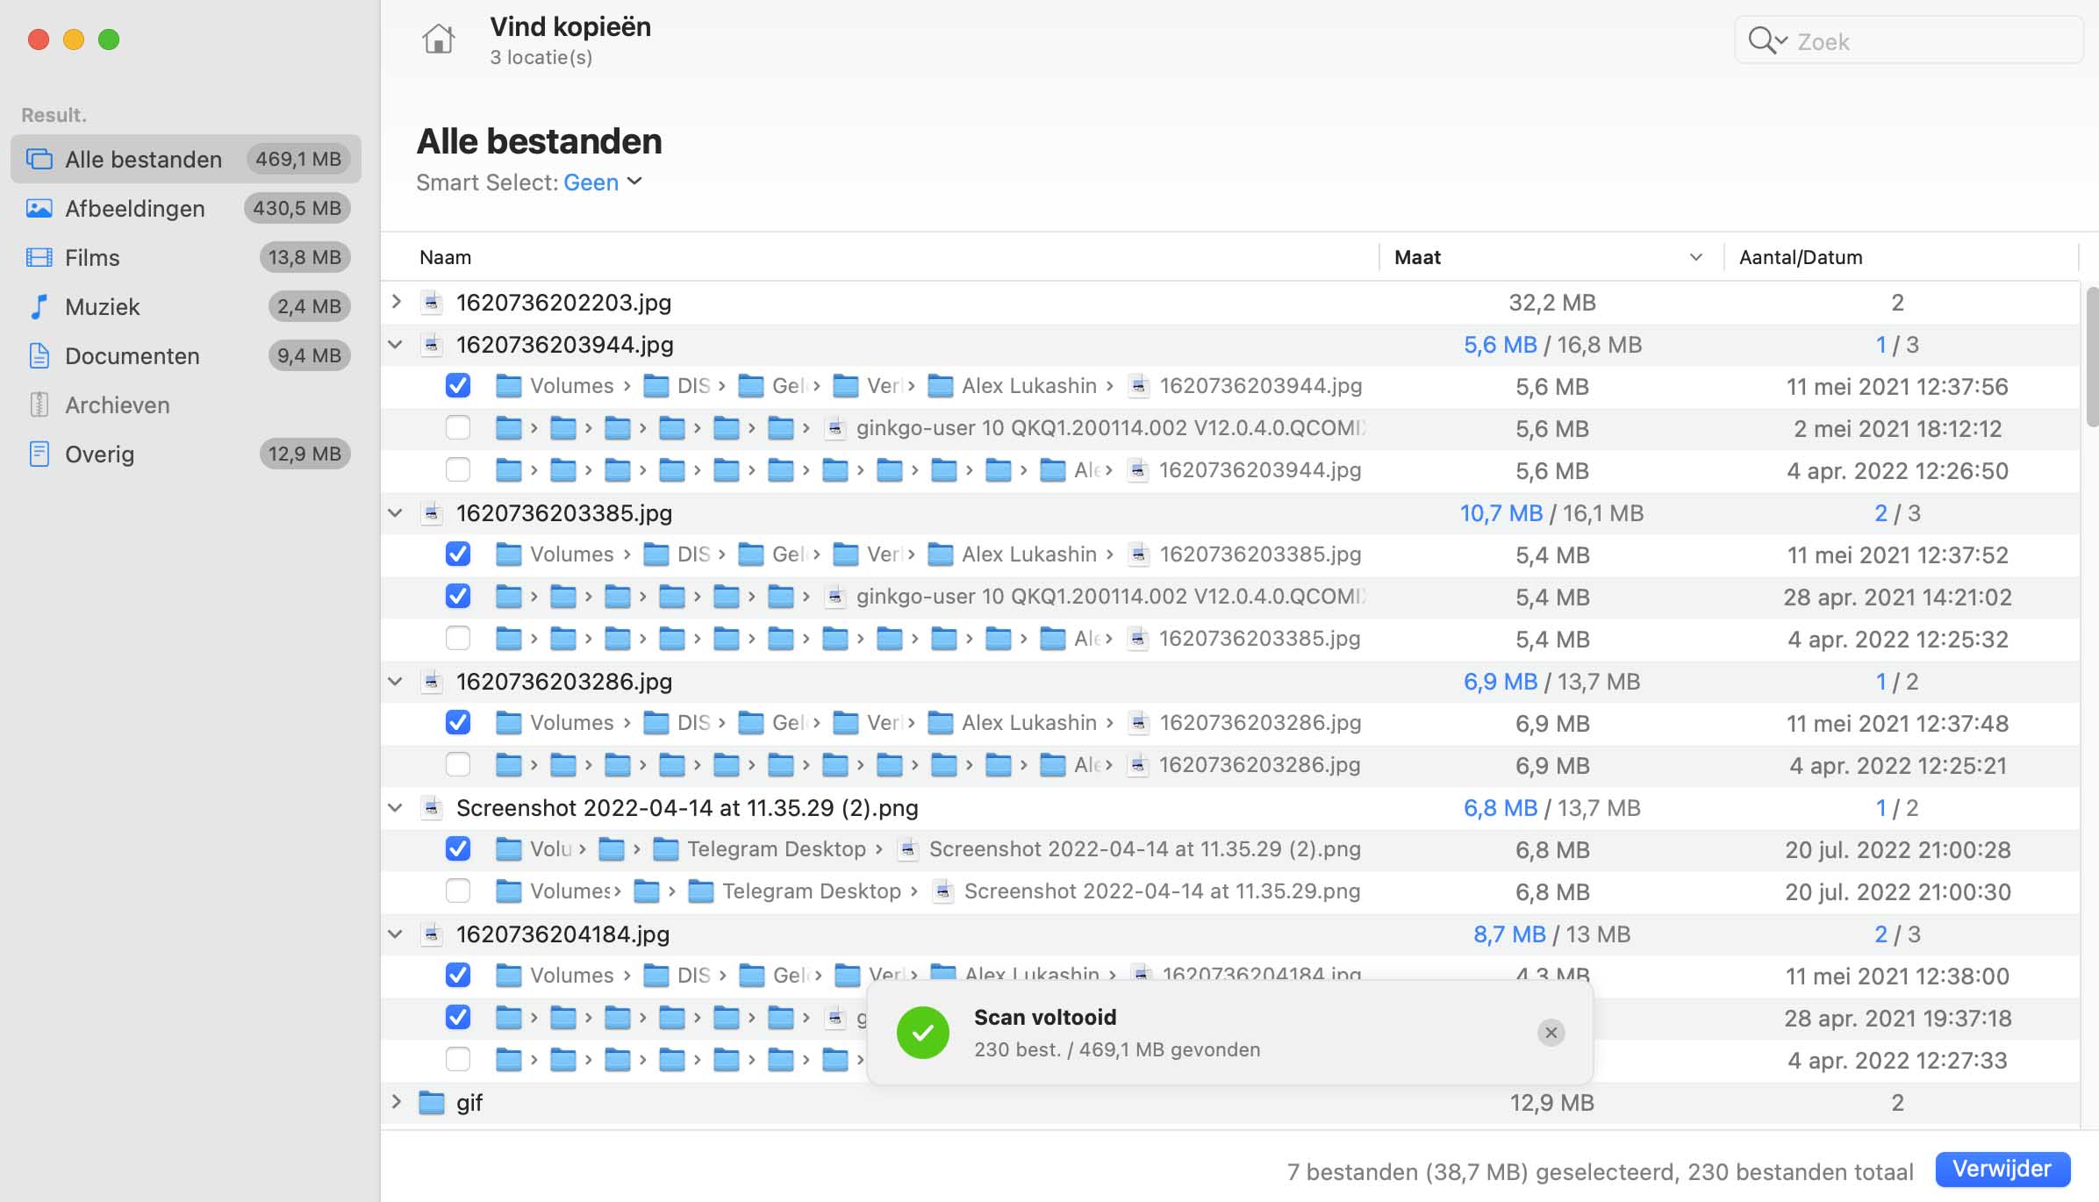Click the Muziek note icon

click(39, 306)
